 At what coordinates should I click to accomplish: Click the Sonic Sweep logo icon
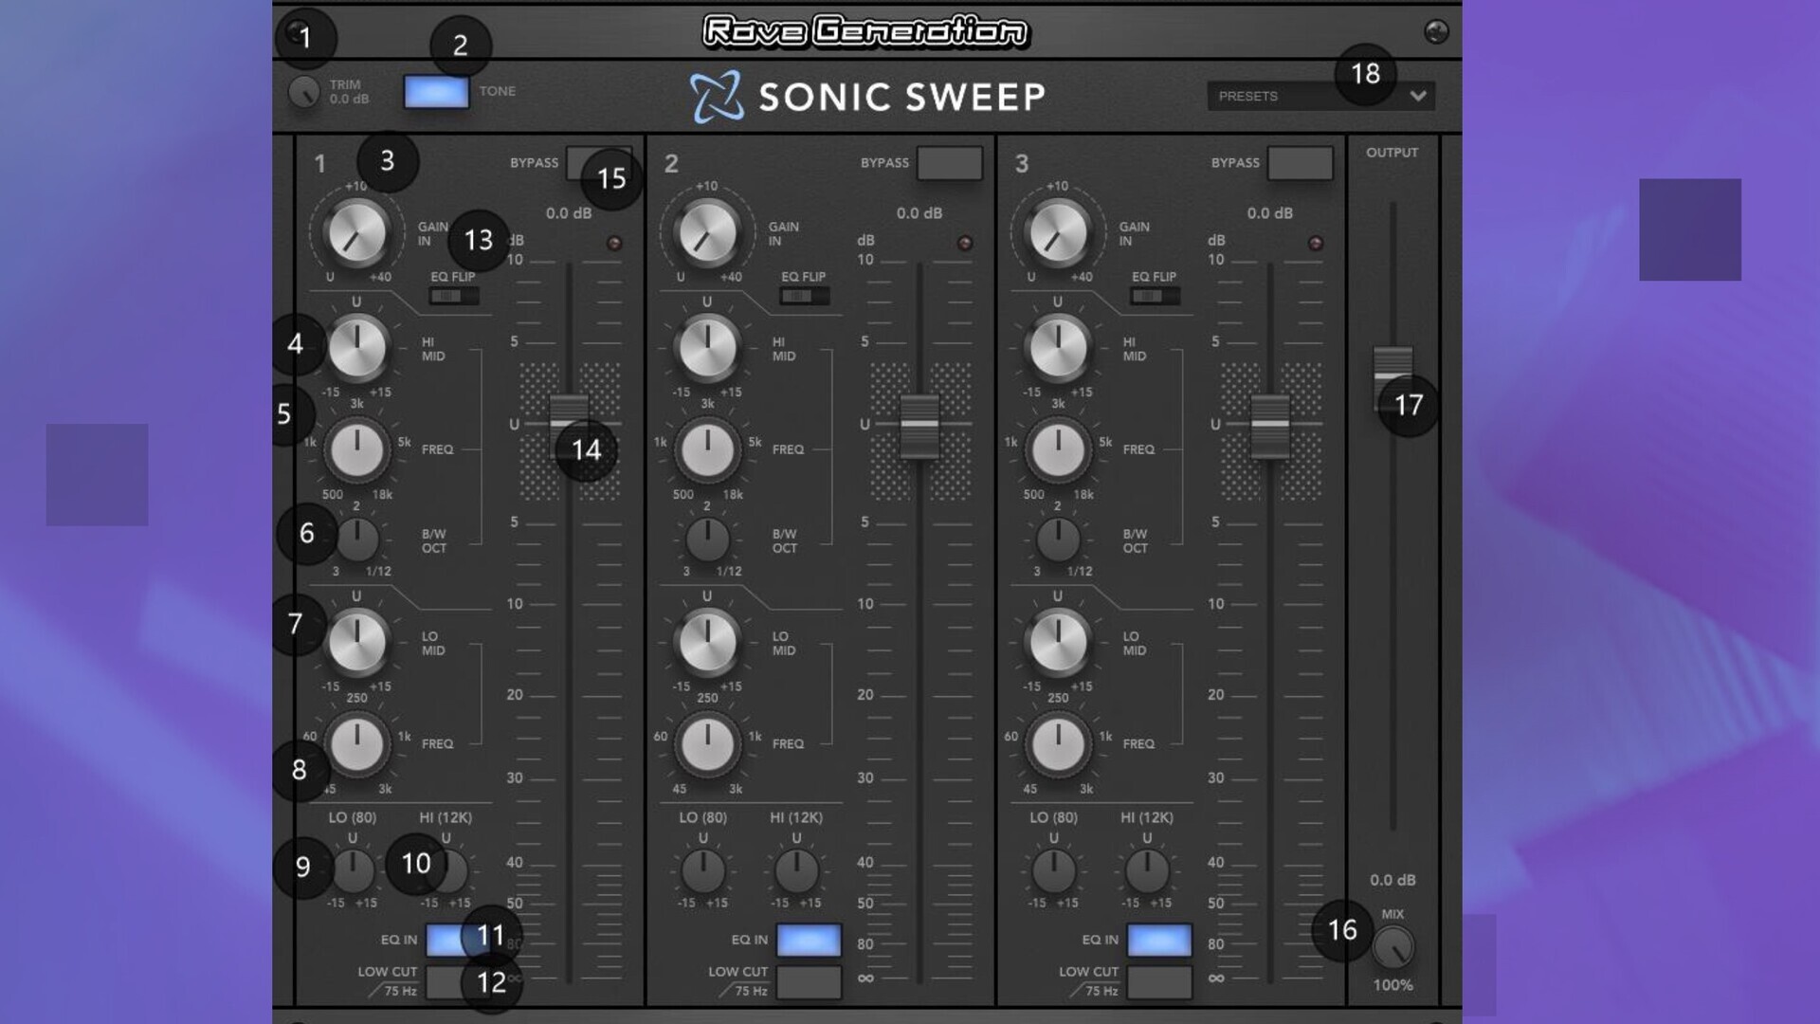[717, 97]
